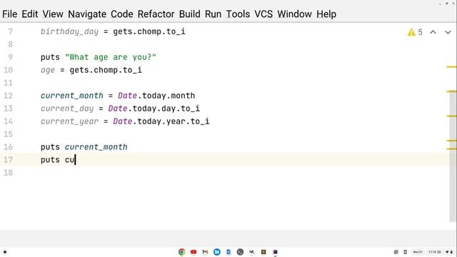Open the Build menu
Screen dimensions: 457x257
189,14
